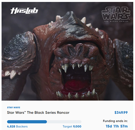Click the filled blue part of the funding bar

pyautogui.click(x=27, y=122)
